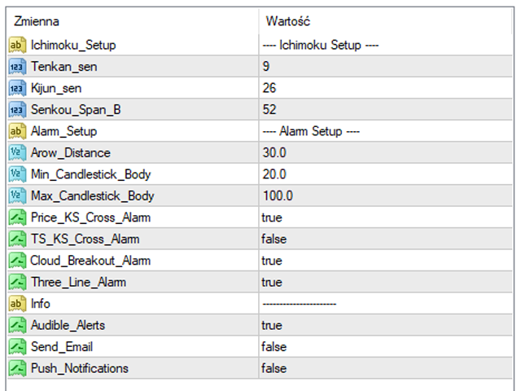This screenshot has width=521, height=391.
Task: Open the Price_KS_Cross_Alarm true value dropdown
Action: tap(385, 217)
